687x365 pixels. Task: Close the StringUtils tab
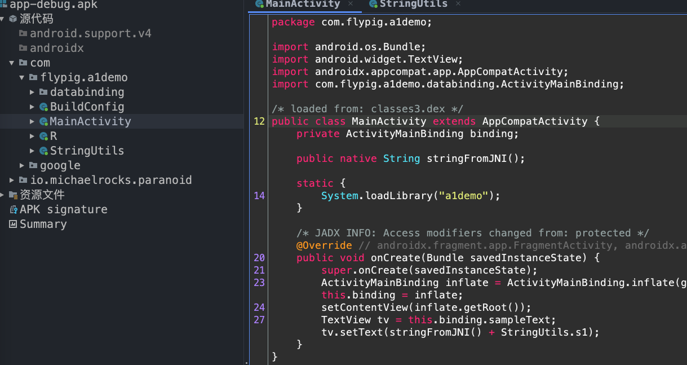tap(458, 4)
